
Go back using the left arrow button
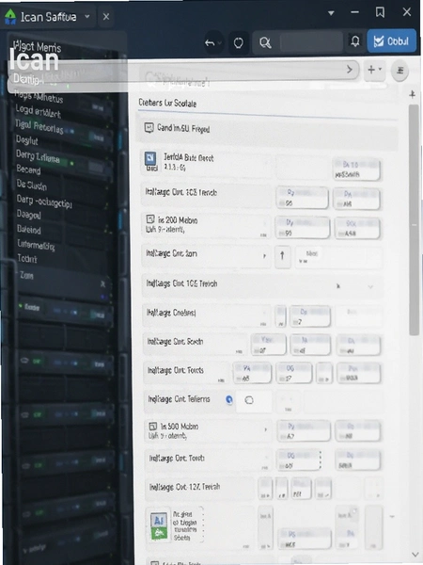(x=210, y=43)
